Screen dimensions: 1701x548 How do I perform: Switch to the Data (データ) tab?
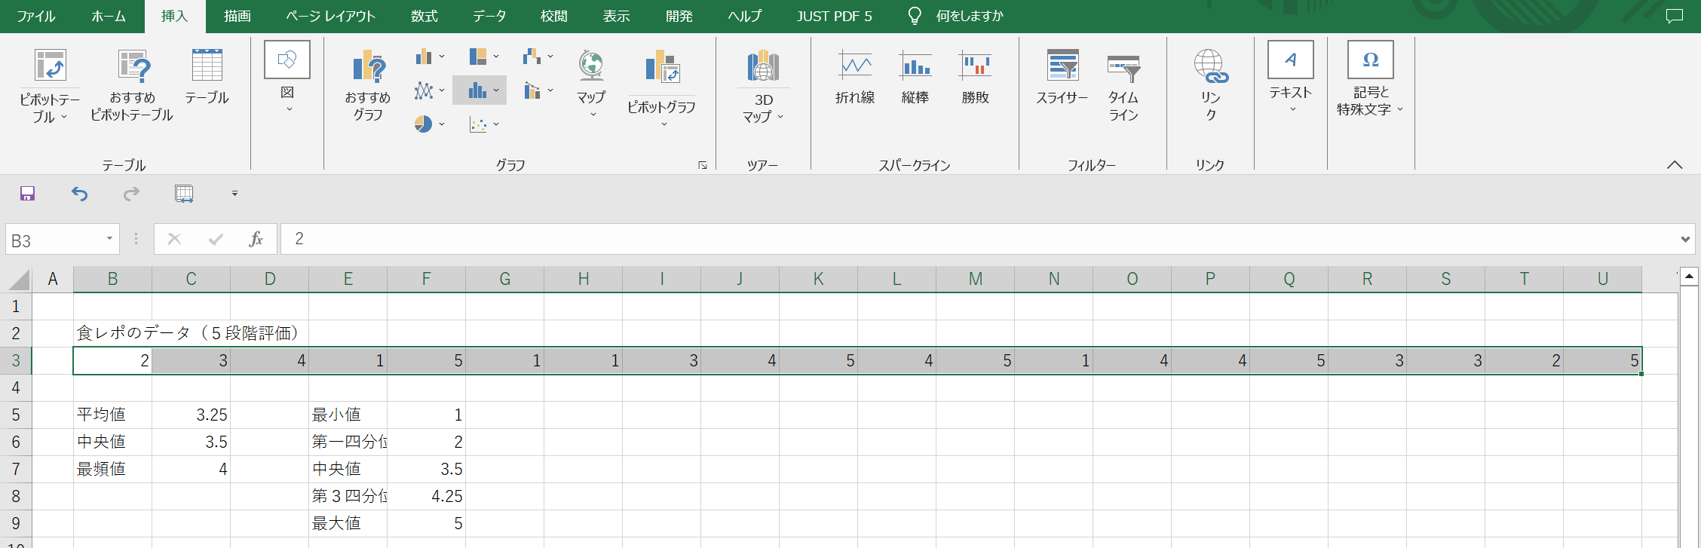(x=489, y=16)
